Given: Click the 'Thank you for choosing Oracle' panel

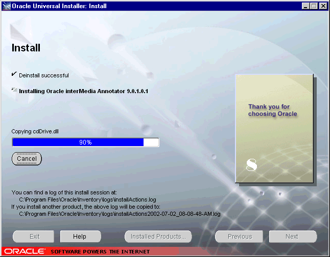Looking at the screenshot, I should coord(274,128).
